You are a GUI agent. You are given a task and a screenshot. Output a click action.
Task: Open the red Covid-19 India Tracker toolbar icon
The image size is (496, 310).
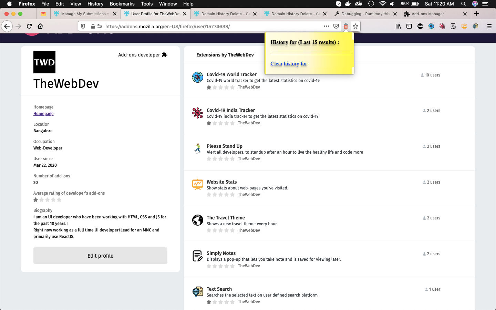pos(442,26)
